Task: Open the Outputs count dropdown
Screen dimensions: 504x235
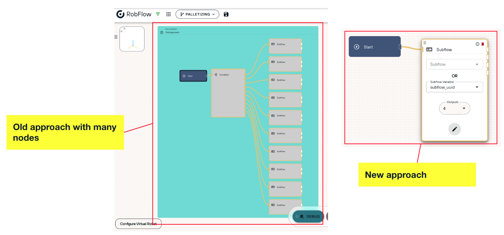Action: [455, 108]
